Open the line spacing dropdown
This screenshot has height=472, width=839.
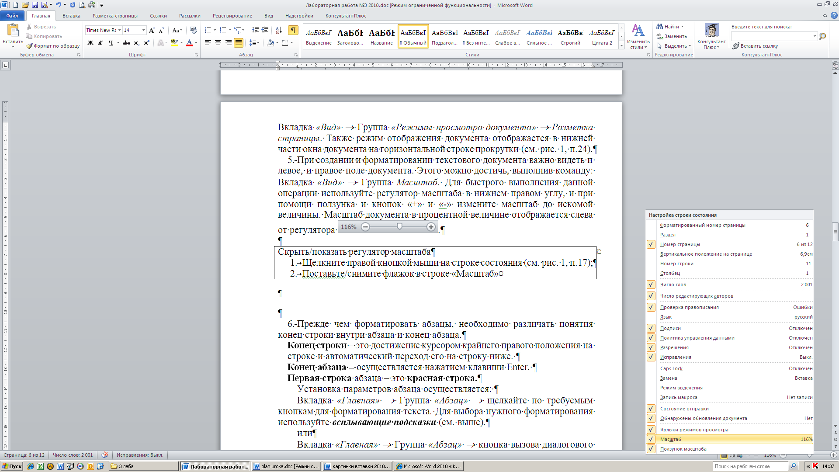(254, 43)
